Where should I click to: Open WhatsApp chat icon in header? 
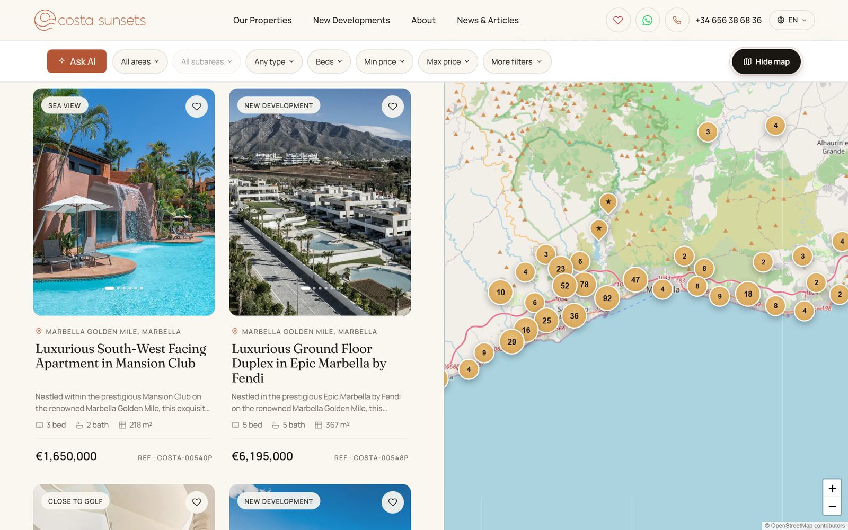click(x=648, y=20)
